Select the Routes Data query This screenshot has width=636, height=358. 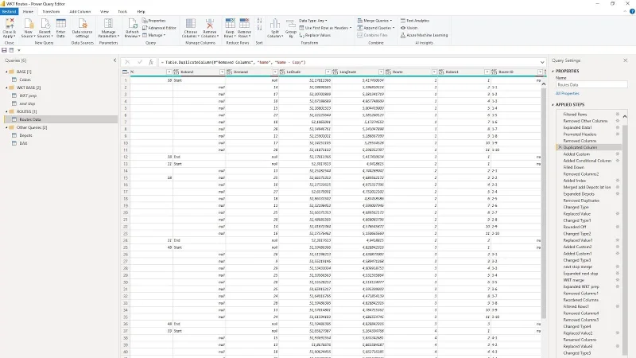(30, 119)
